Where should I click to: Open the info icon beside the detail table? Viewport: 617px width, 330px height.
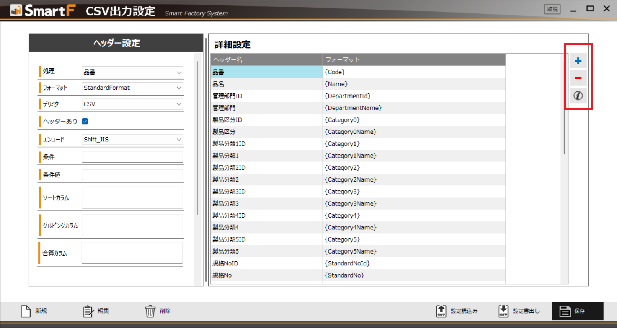[578, 96]
